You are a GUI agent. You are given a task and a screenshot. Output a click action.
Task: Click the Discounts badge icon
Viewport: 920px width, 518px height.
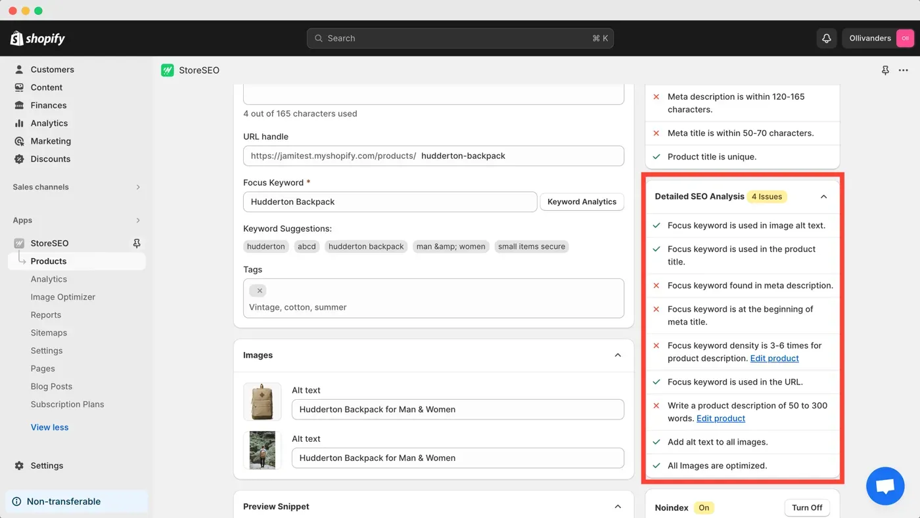click(x=19, y=159)
